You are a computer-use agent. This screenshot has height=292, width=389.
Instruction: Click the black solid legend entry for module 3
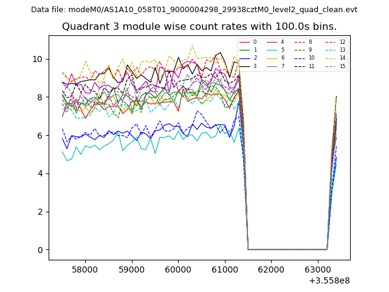245,66
